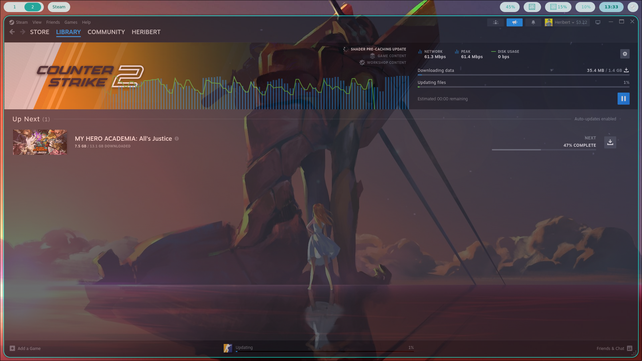Switch to the HERIBERT profile tab
642x361 pixels.
(146, 32)
